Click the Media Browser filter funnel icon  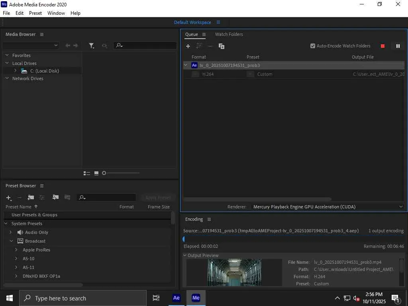tap(91, 46)
